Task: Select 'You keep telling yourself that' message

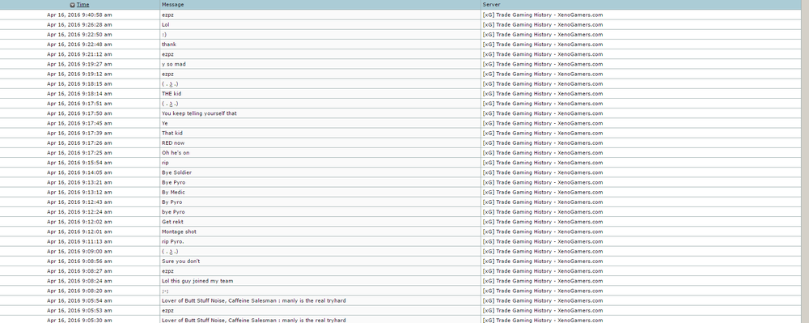Action: click(x=199, y=113)
